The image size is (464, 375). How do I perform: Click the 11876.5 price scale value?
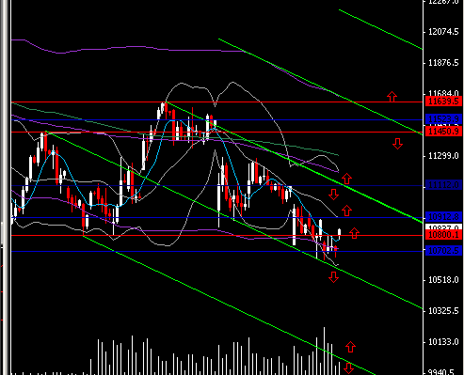[x=443, y=63]
